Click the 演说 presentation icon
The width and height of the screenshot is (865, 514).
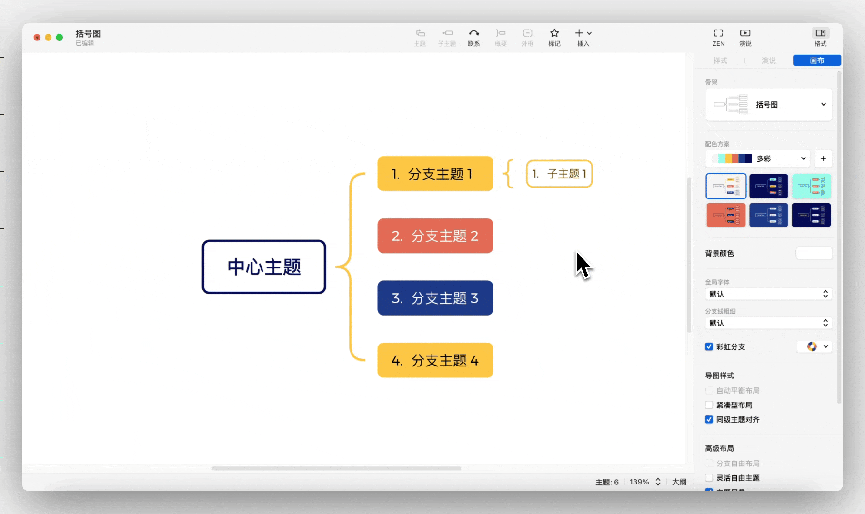coord(744,37)
